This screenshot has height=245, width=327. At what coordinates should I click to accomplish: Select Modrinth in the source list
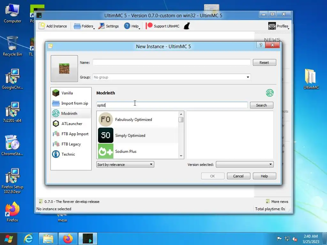click(71, 113)
